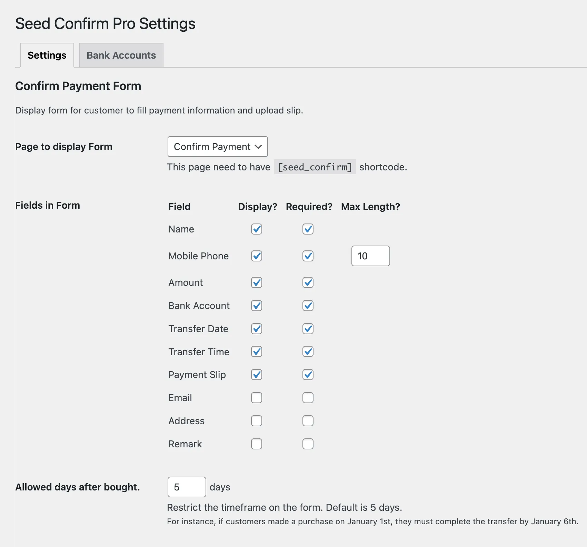This screenshot has width=587, height=547.
Task: Check Required for the Remark field
Action: (308, 444)
